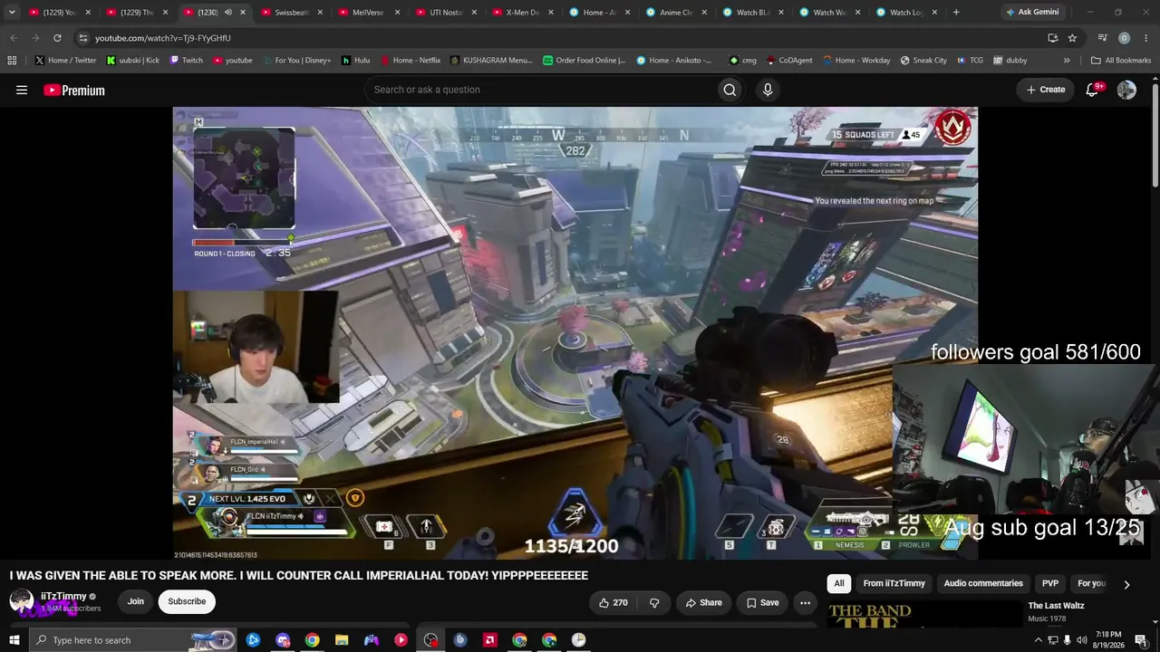This screenshot has height=652, width=1160.
Task: Open Chrome apps grid in bookmarks bar
Action: tap(12, 61)
